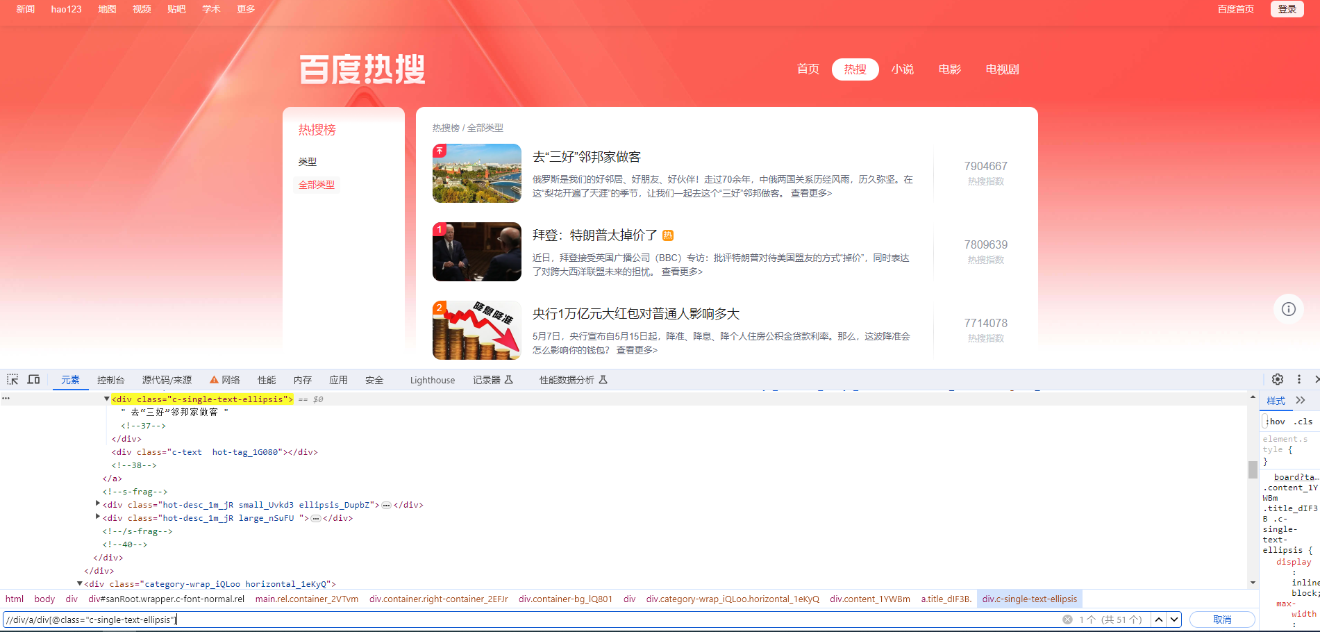Click the coins and falling arrow thumbnail
Viewport: 1320px width, 632px height.
477,330
